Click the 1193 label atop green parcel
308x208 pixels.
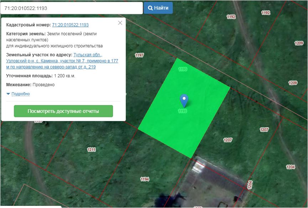(183, 69)
